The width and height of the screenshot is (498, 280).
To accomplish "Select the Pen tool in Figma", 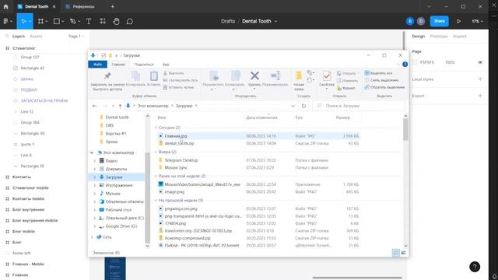I will point(72,21).
